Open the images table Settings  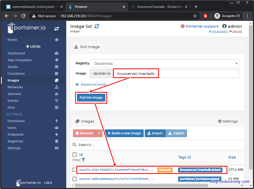click(x=228, y=121)
